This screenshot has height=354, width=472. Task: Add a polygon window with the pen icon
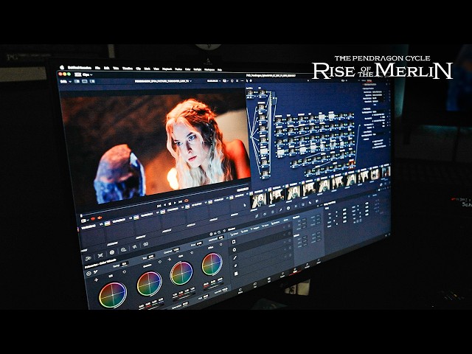point(235,257)
